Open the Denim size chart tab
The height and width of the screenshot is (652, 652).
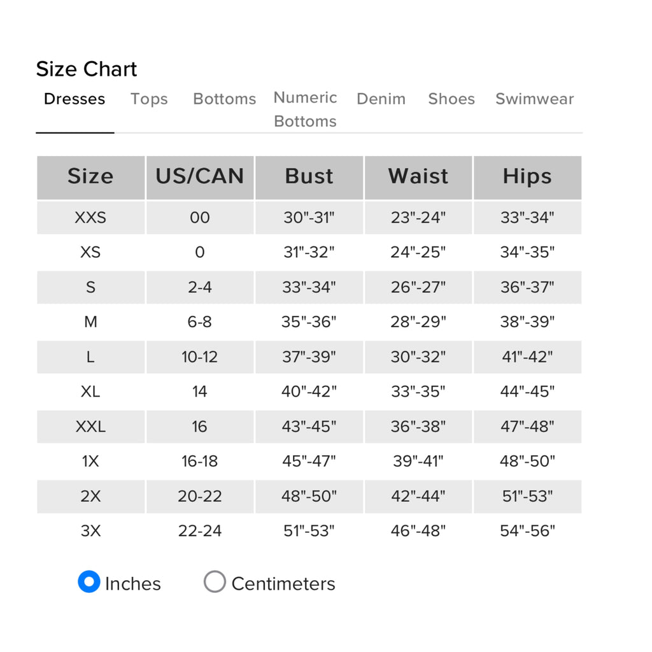[x=381, y=99]
